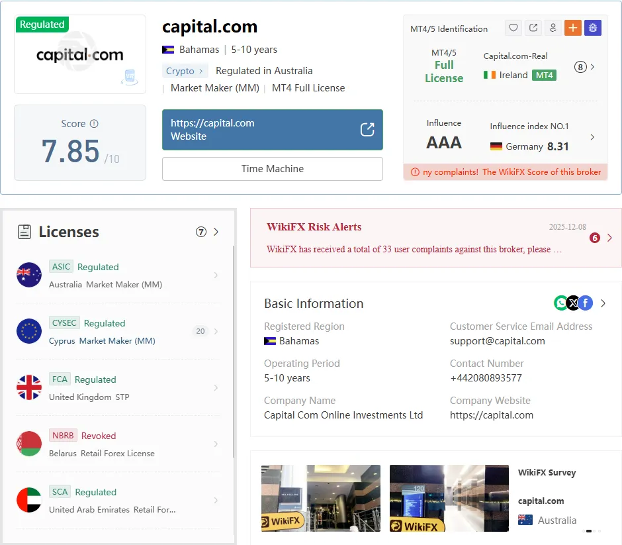Click the Capital Com Online Investments Ltd name

click(x=343, y=415)
